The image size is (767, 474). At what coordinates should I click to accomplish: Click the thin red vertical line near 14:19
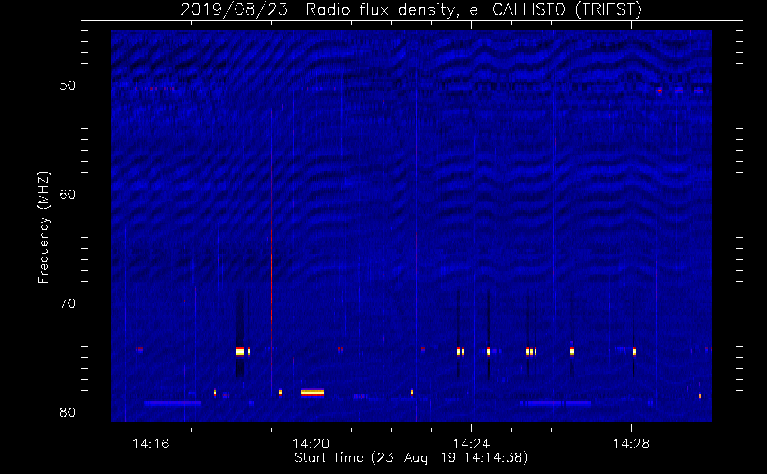click(272, 284)
